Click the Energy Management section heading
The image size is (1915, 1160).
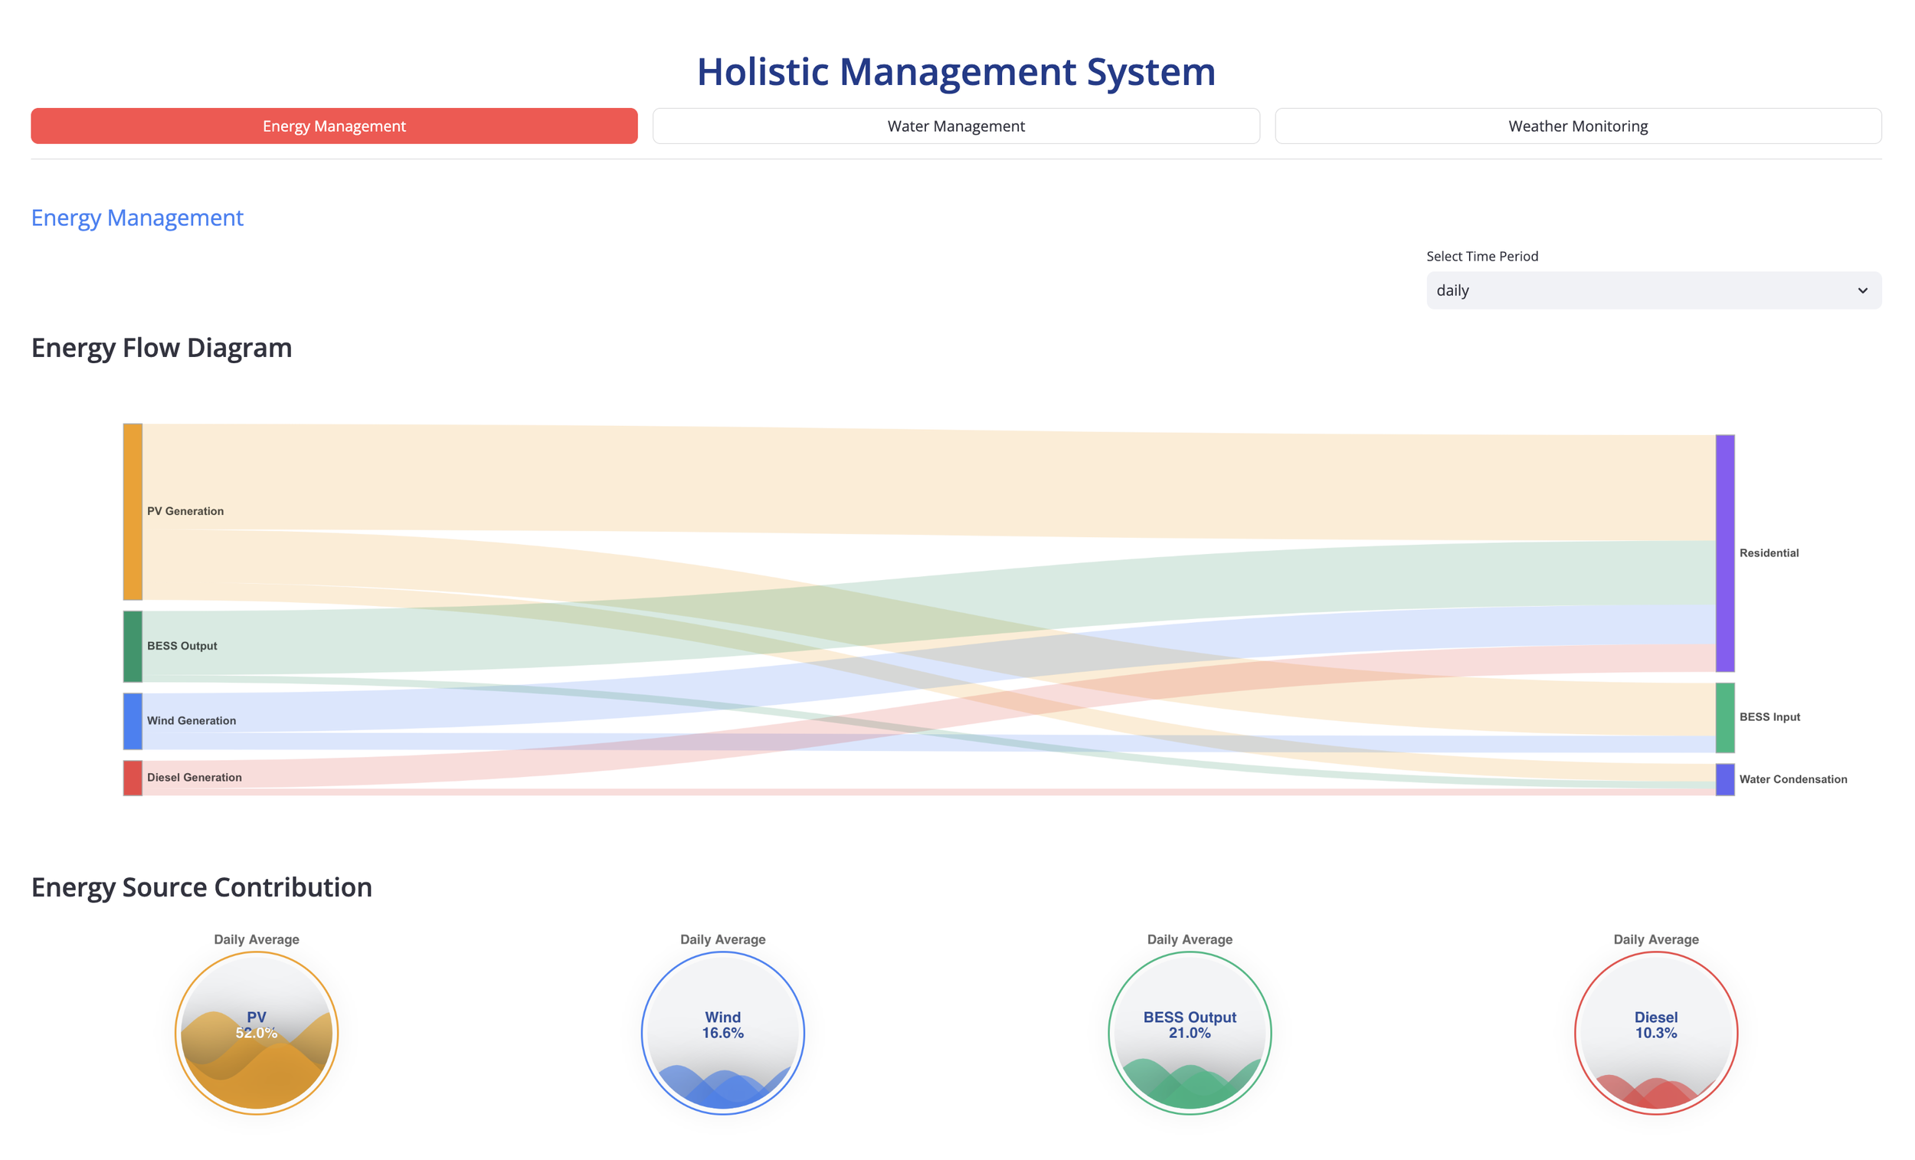[x=137, y=218]
